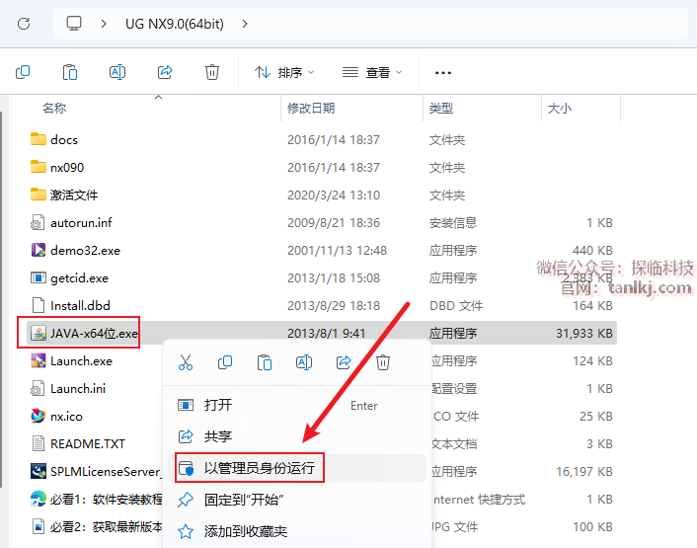Click date 2020/3/24 13:10

point(334,196)
